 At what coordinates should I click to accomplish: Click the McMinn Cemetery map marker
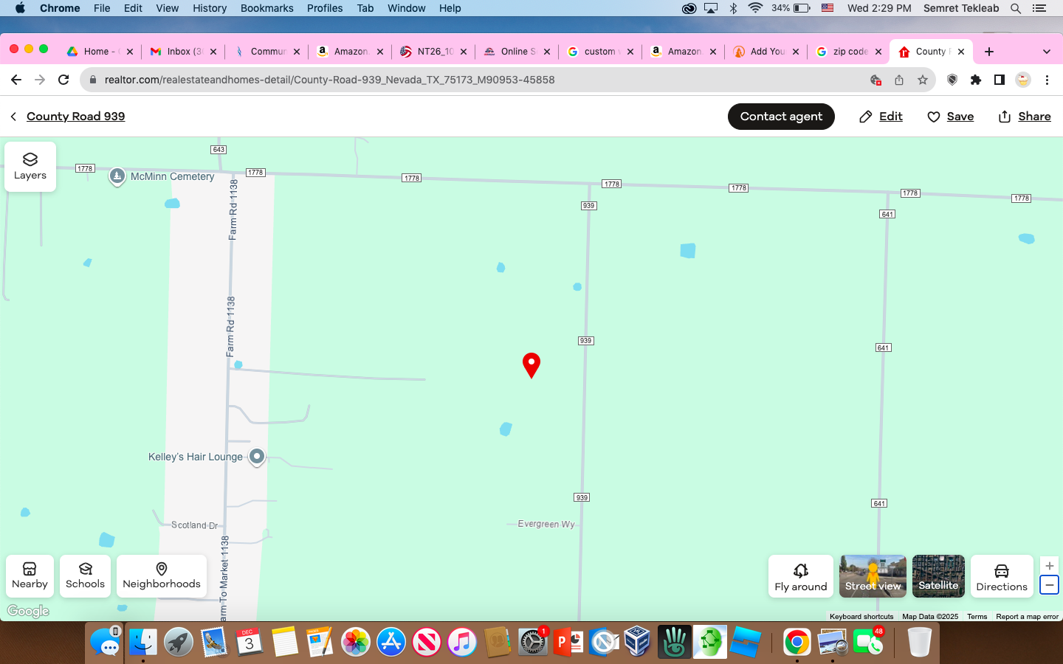[x=117, y=176]
